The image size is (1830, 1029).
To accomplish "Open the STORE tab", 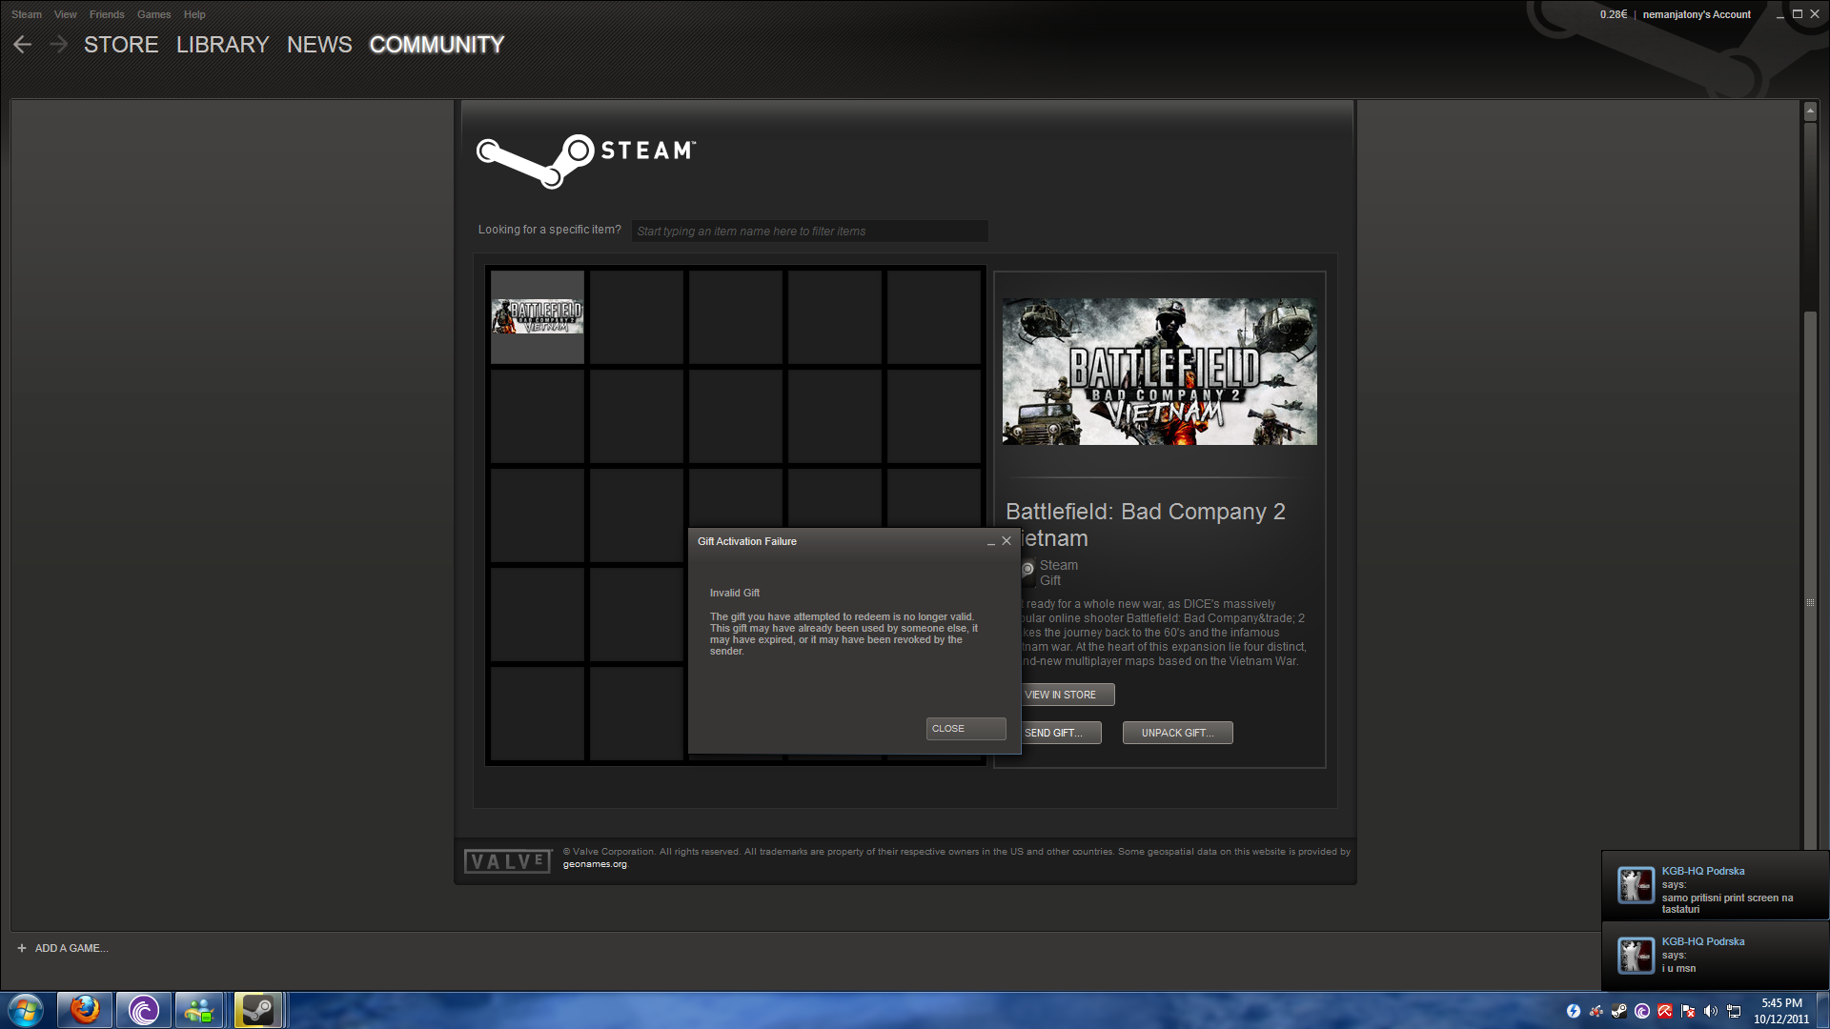I will pyautogui.click(x=121, y=45).
